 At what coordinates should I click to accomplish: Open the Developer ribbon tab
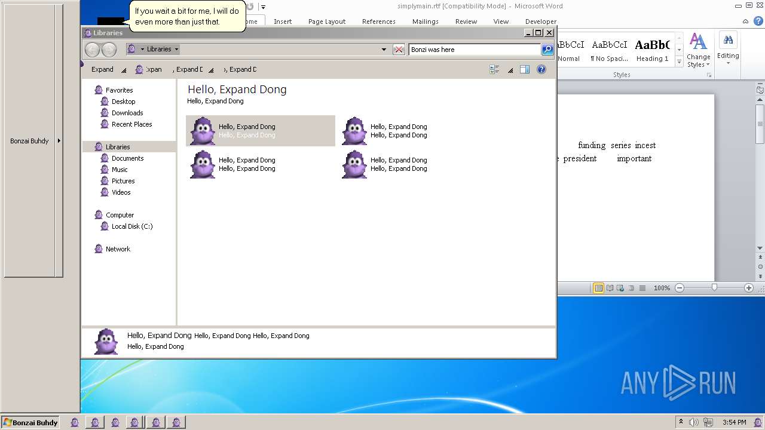541,21
